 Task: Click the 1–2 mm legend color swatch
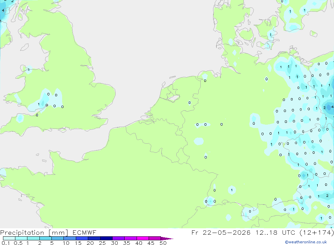pos(33,238)
